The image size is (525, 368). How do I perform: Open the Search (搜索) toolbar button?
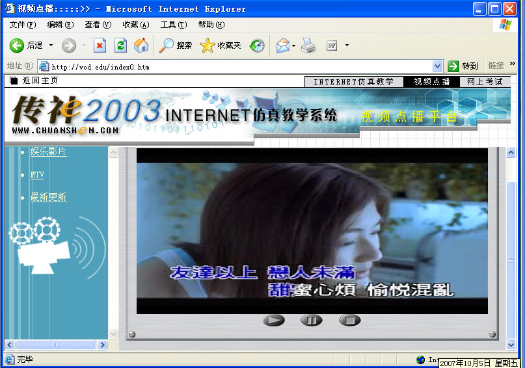point(176,46)
